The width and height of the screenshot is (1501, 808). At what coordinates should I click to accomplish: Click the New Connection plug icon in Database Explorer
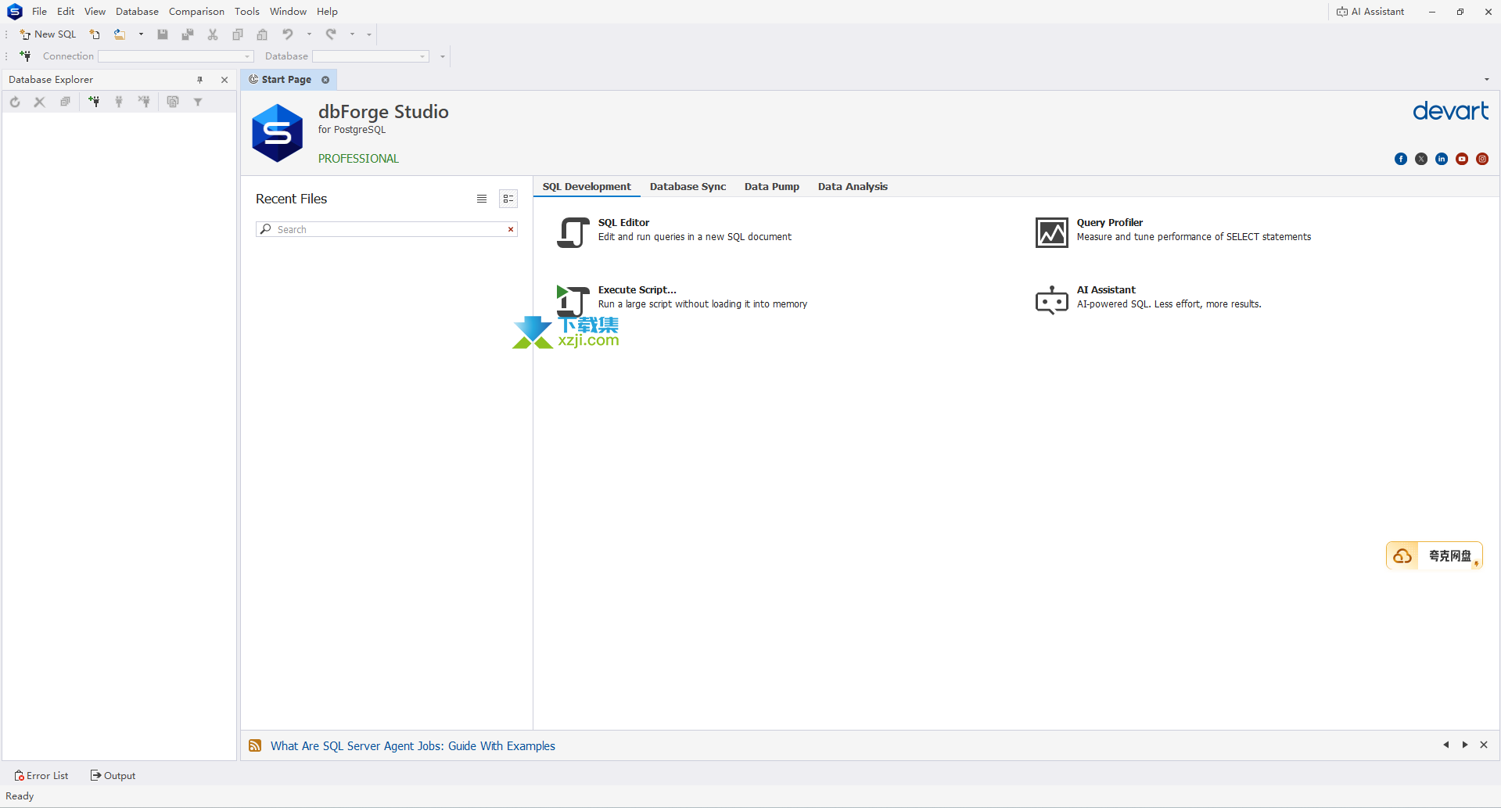(x=94, y=102)
